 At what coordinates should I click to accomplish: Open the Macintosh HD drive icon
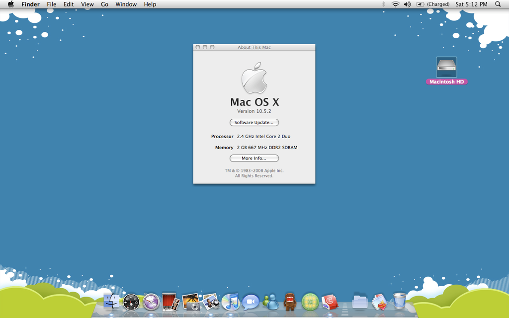click(446, 68)
